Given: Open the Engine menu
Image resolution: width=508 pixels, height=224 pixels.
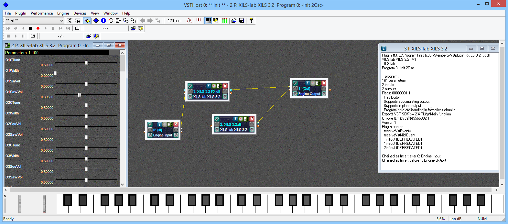Looking at the screenshot, I should [x=63, y=13].
